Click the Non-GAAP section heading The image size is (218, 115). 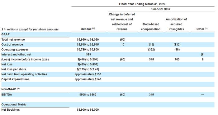click(x=10, y=89)
